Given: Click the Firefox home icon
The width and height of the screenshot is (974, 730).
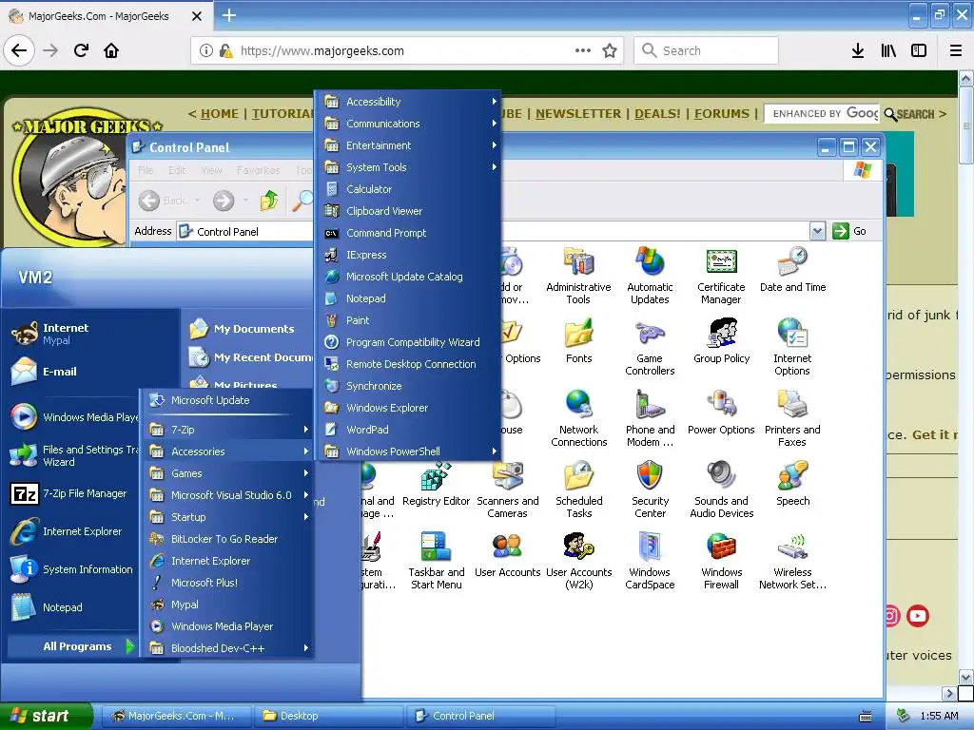Looking at the screenshot, I should click(x=111, y=50).
